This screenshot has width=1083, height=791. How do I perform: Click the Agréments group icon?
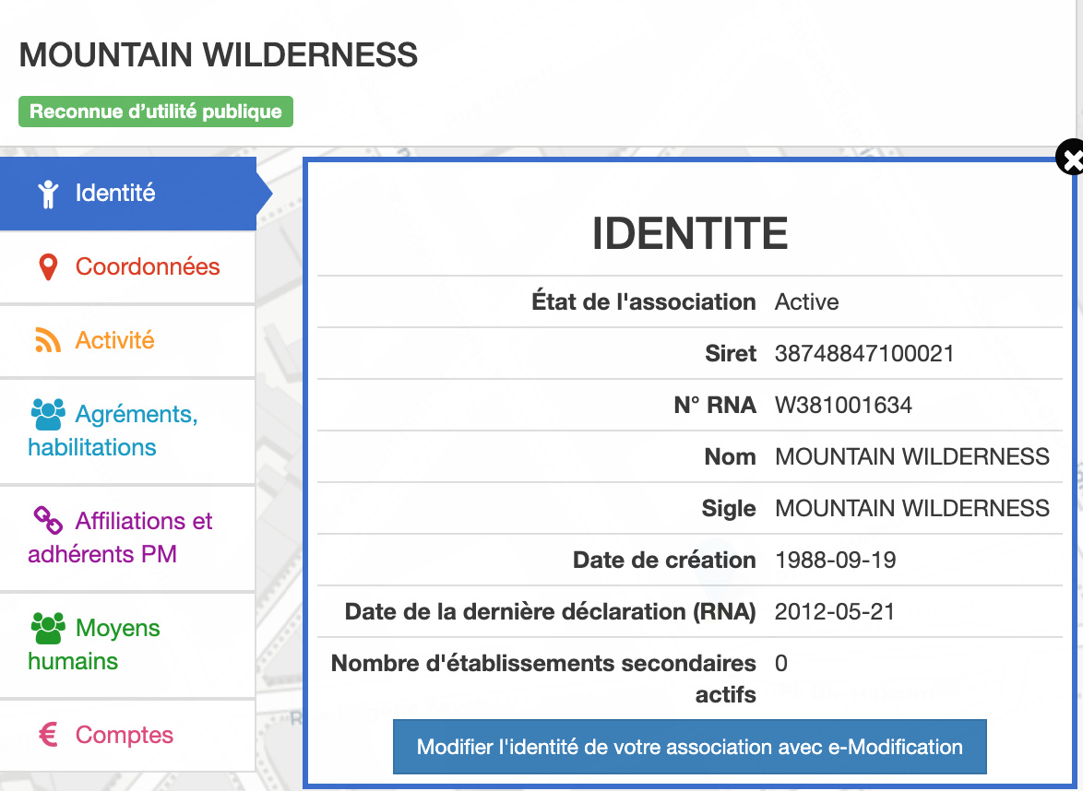pos(48,414)
